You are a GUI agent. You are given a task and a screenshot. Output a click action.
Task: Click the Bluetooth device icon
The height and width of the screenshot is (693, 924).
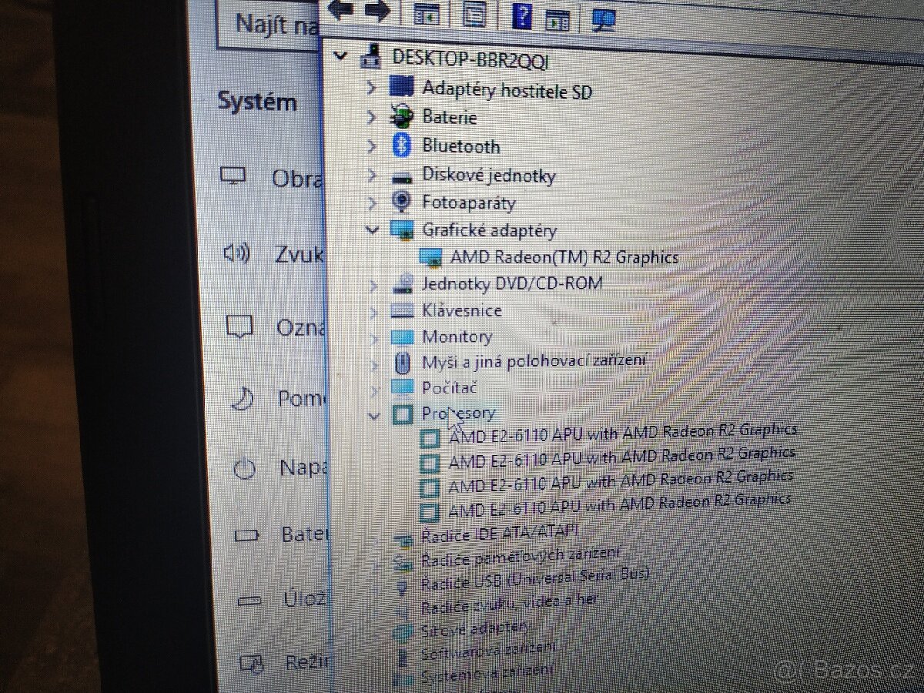click(401, 145)
